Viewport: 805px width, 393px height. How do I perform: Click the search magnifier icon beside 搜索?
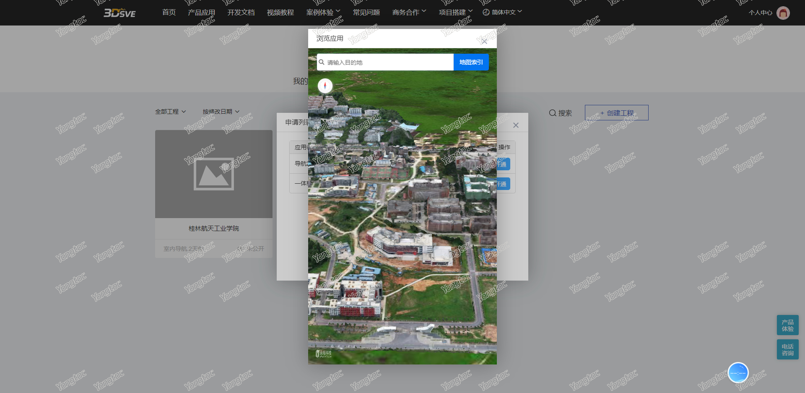pos(553,113)
